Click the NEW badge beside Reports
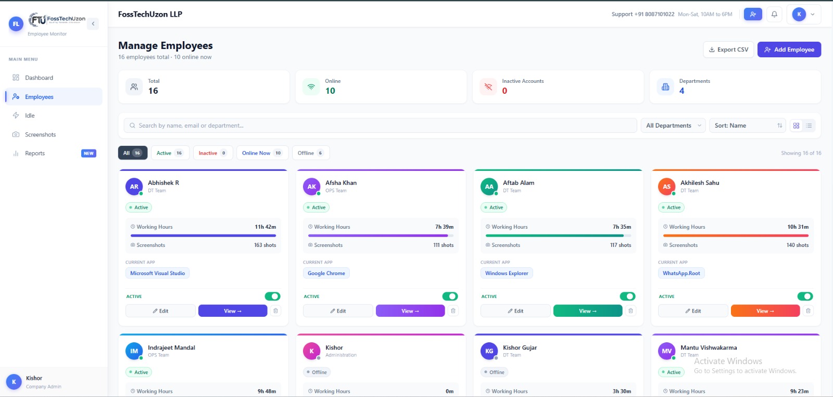 coord(89,153)
